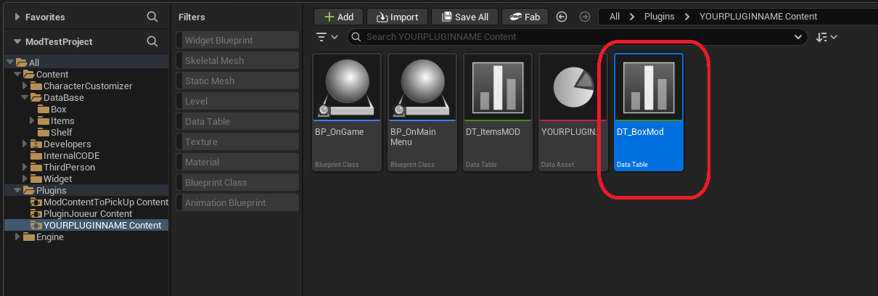Expand the CharacterCustomizer folder arrow

pos(25,86)
